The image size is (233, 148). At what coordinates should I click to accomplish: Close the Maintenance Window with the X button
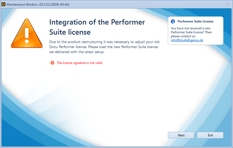227,4
